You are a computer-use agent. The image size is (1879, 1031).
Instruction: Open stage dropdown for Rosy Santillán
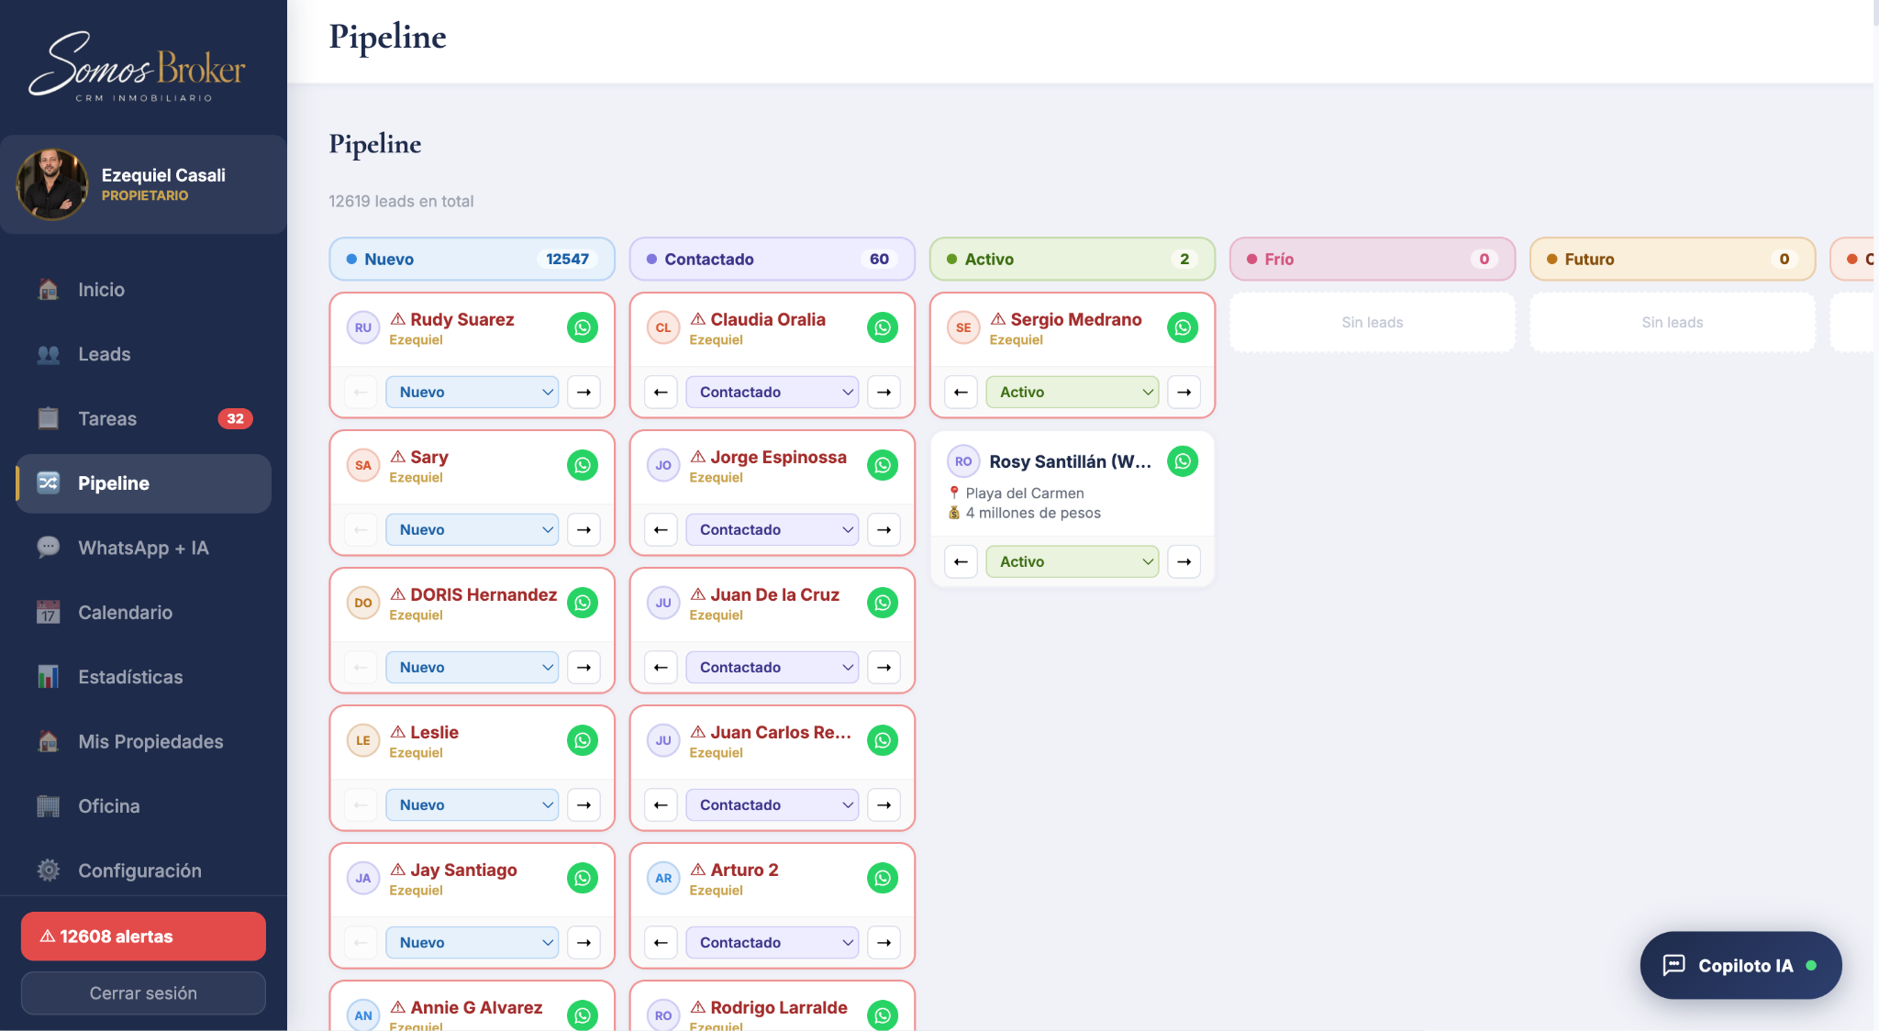[1073, 561]
